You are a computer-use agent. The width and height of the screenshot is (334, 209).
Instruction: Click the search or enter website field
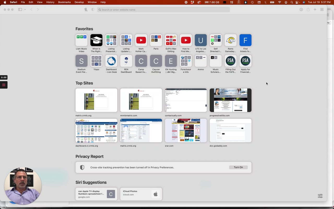(163, 10)
